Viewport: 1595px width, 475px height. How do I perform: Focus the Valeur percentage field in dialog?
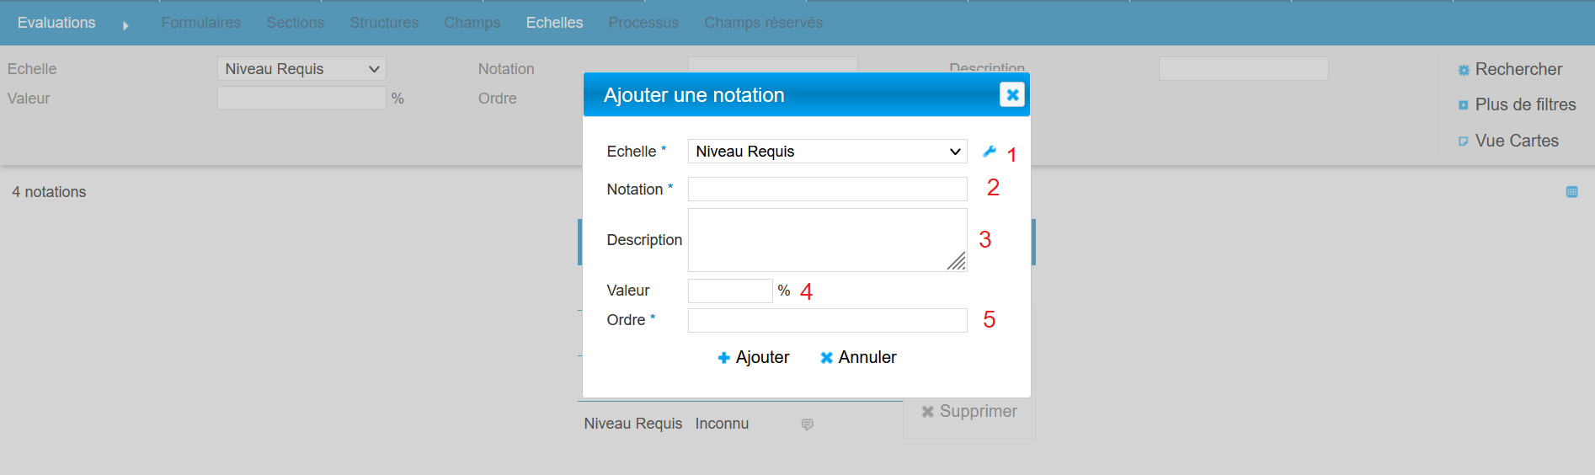tap(729, 291)
